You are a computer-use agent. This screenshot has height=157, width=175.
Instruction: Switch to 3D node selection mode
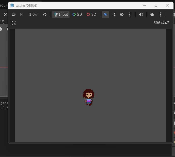(91, 14)
